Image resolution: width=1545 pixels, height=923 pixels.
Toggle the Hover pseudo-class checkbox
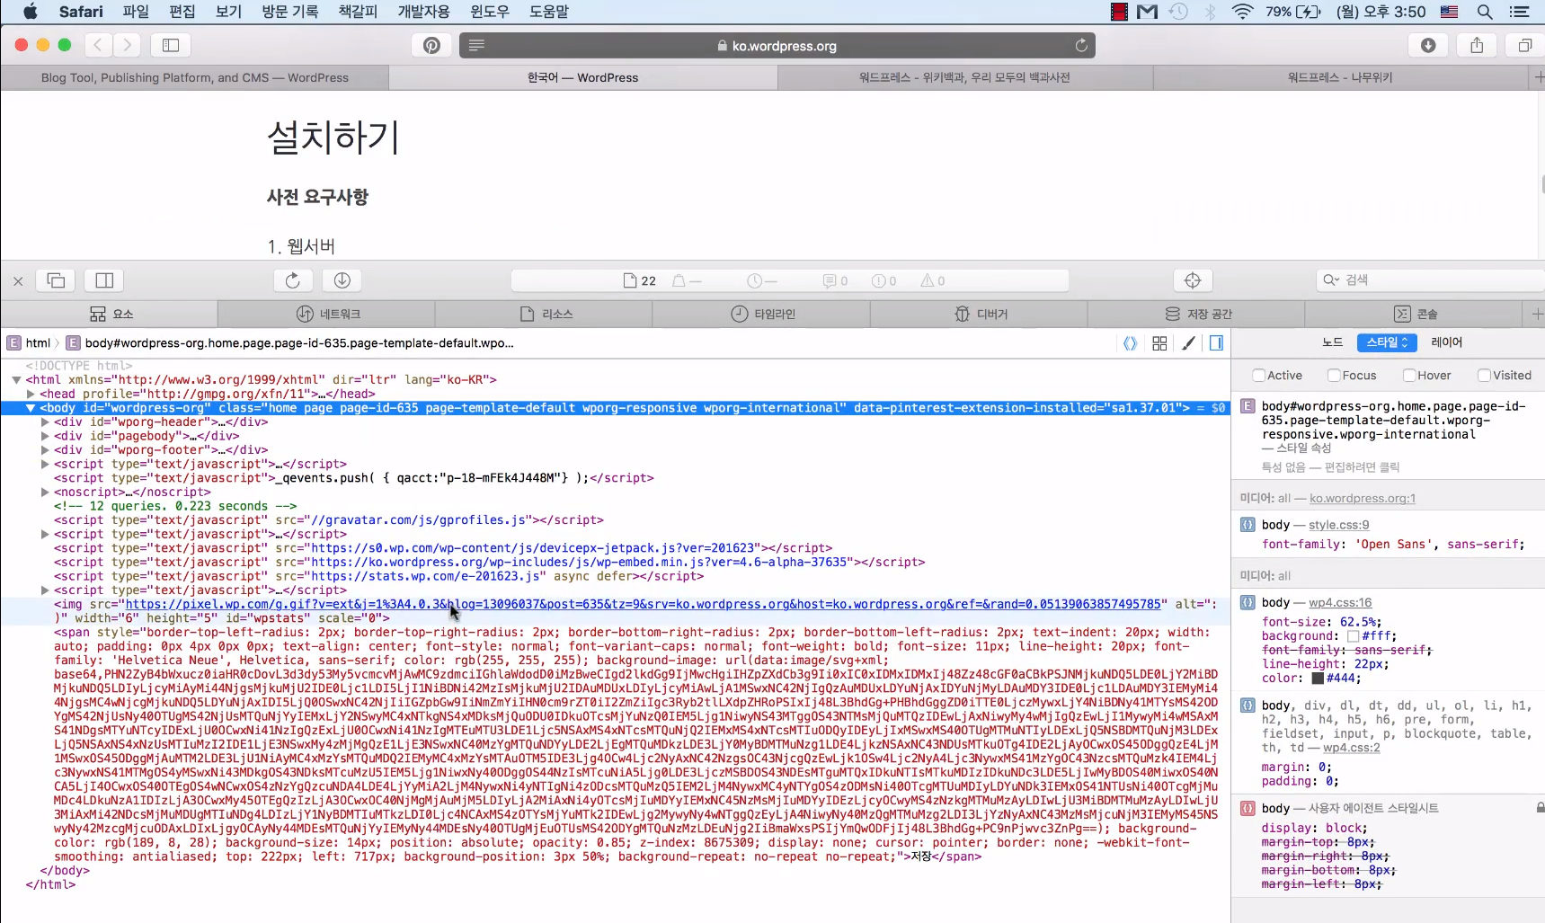pos(1409,376)
